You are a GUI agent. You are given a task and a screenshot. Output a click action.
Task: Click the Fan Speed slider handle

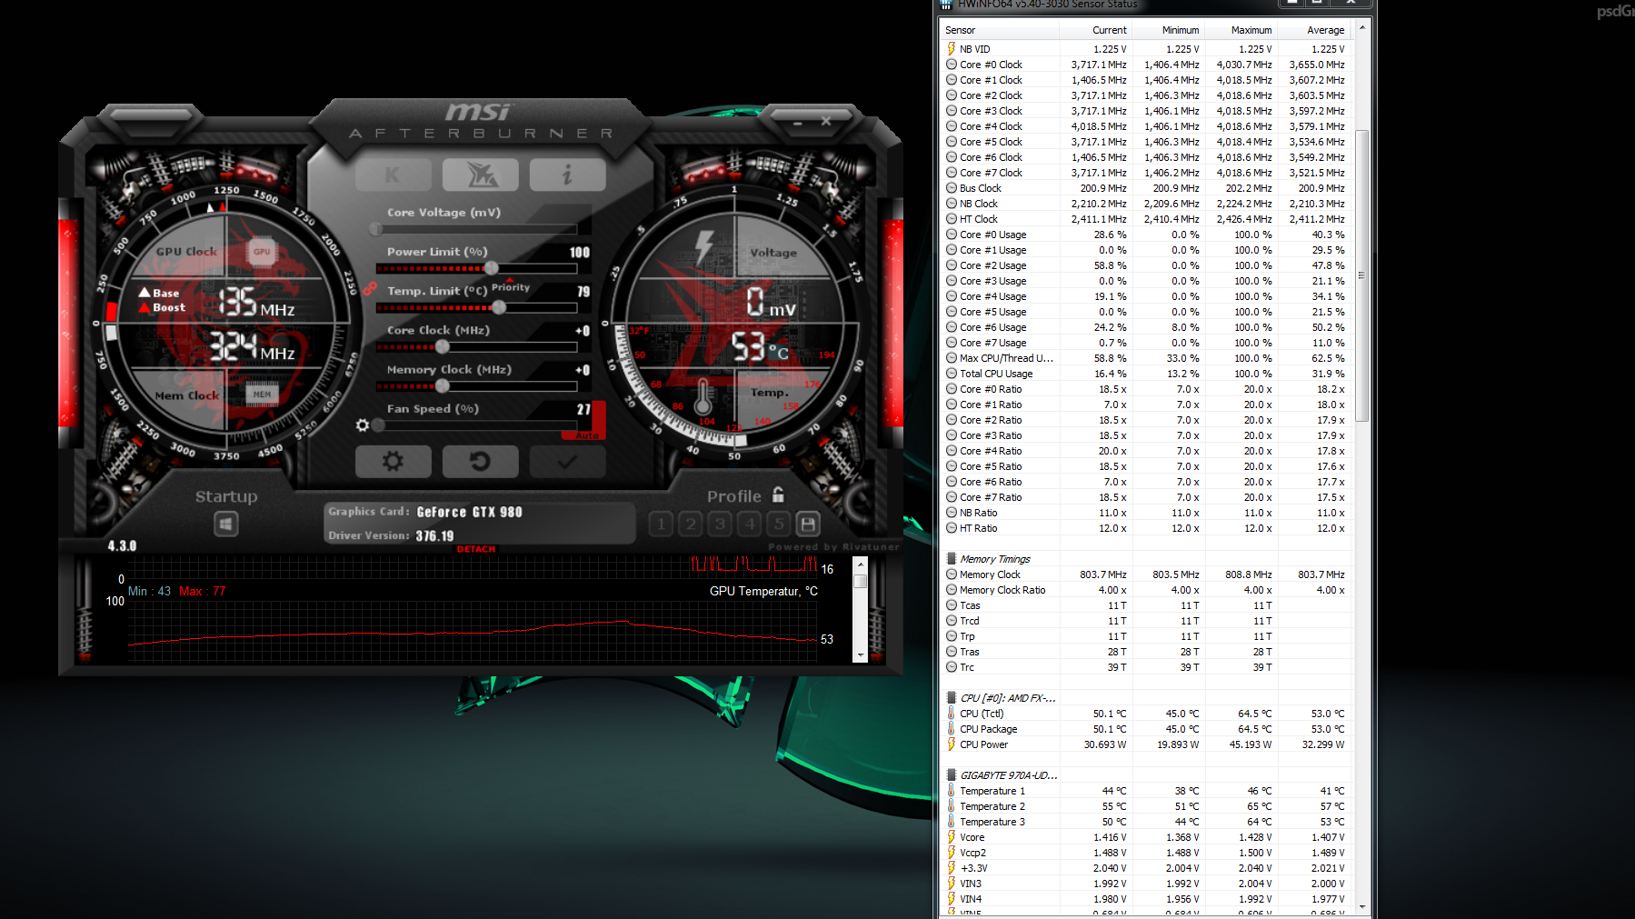pyautogui.click(x=378, y=425)
